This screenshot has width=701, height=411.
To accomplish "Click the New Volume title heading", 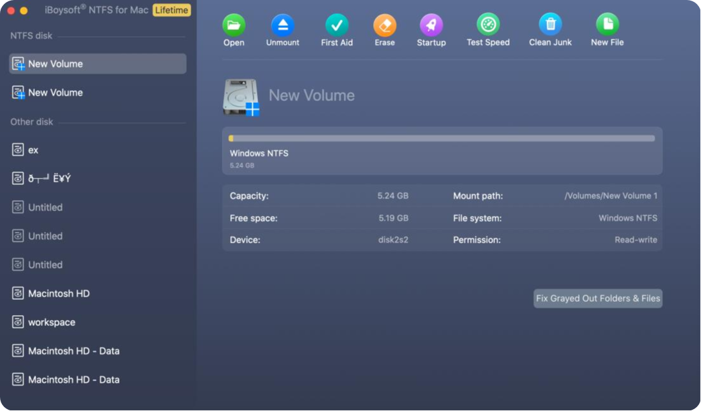I will click(x=311, y=95).
